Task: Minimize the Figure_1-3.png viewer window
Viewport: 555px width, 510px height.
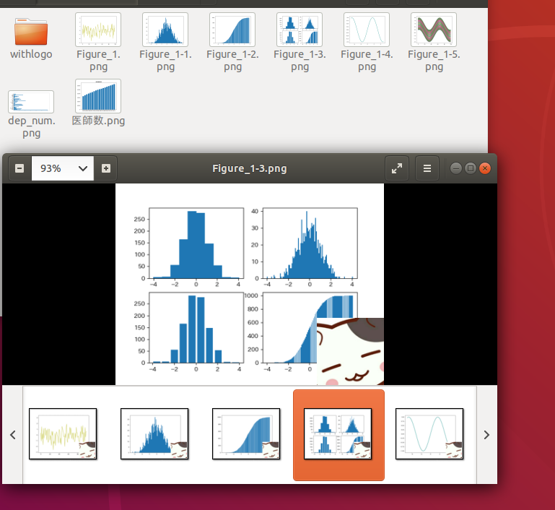Action: coord(456,168)
